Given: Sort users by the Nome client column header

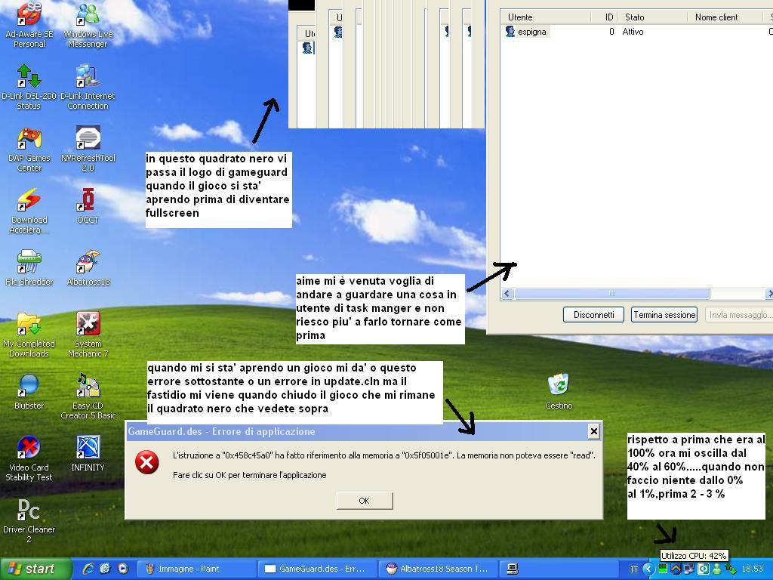Looking at the screenshot, I should (724, 17).
